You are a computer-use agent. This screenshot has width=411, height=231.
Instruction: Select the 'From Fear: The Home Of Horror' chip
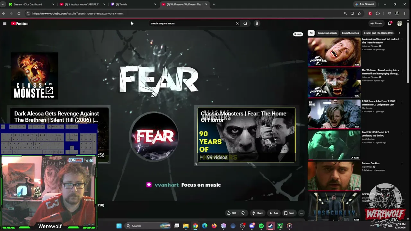(x=379, y=33)
